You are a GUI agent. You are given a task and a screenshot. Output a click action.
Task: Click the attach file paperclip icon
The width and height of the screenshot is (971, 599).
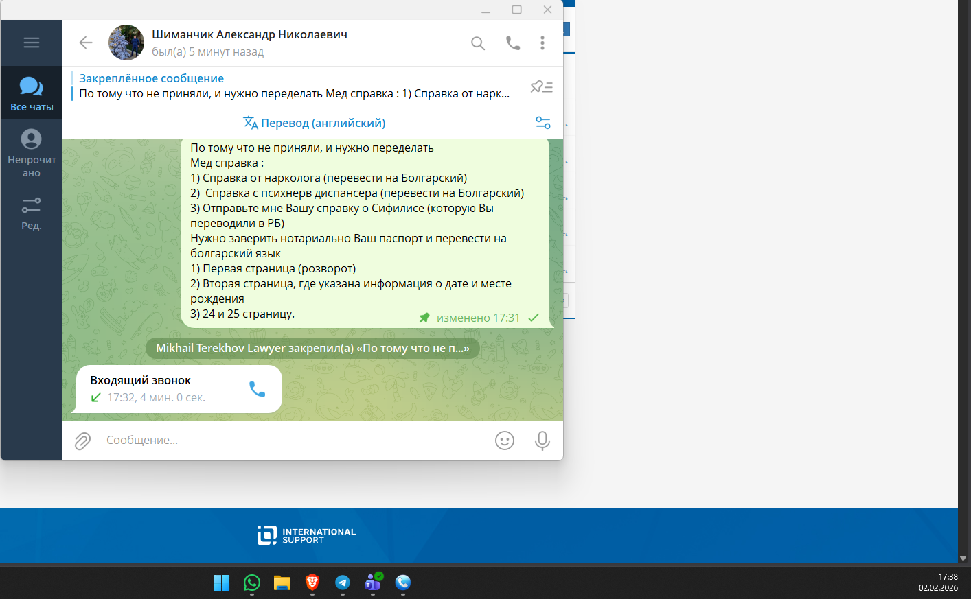coord(83,441)
